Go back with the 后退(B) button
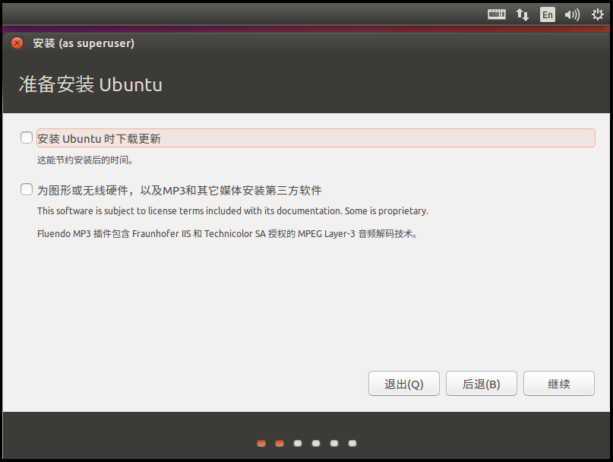This screenshot has width=613, height=462. pyautogui.click(x=482, y=384)
